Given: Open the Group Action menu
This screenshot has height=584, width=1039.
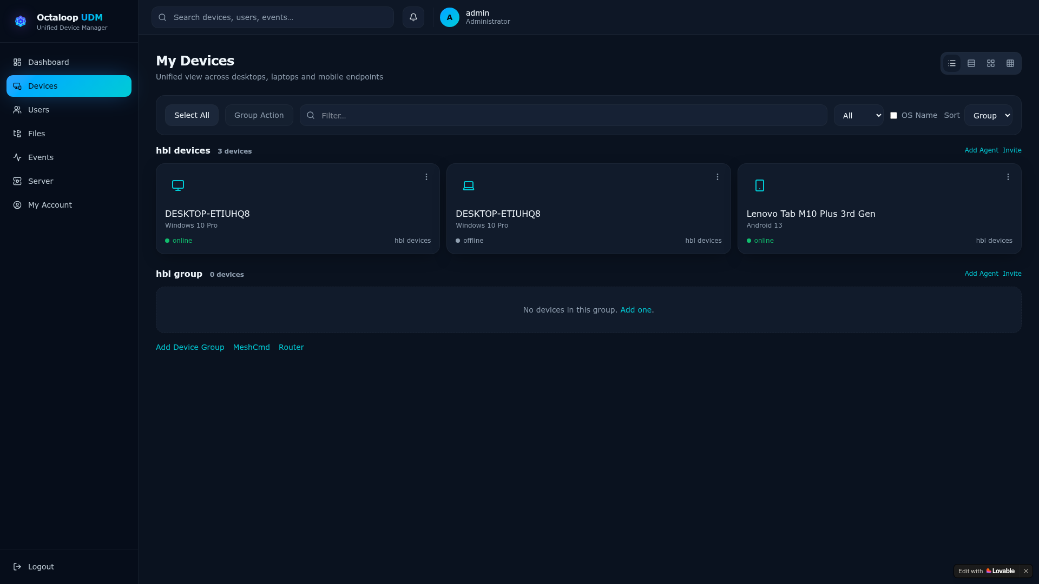Looking at the screenshot, I should click(259, 115).
